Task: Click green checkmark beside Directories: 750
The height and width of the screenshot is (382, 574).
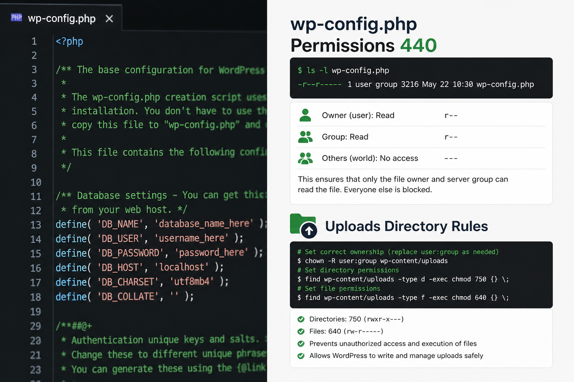Action: coord(301,319)
